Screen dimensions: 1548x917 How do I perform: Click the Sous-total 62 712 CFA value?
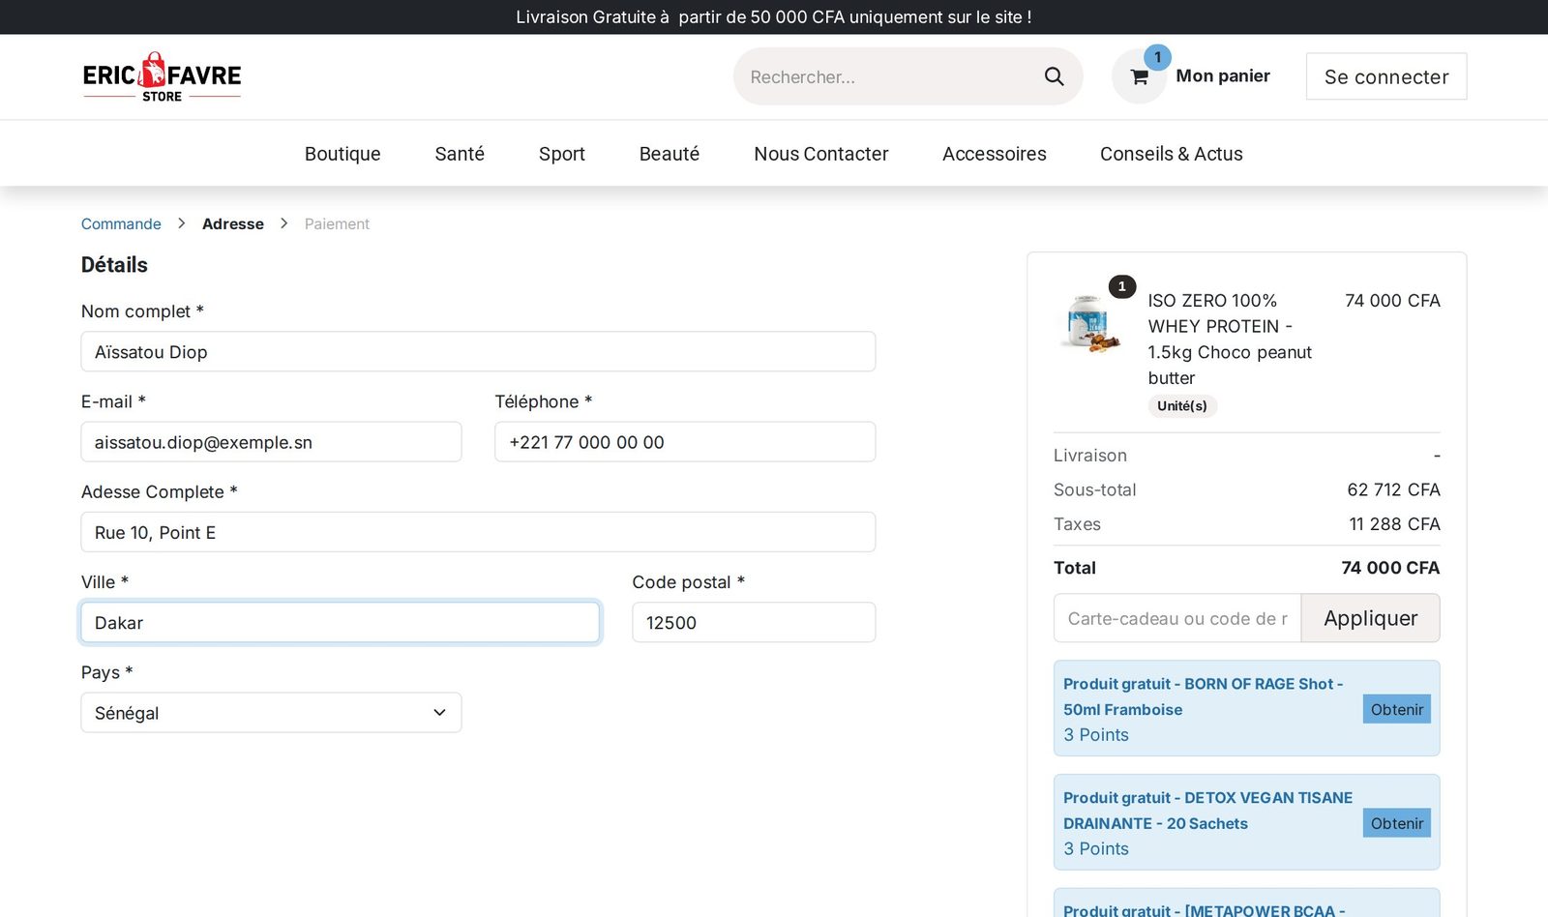1393,490
